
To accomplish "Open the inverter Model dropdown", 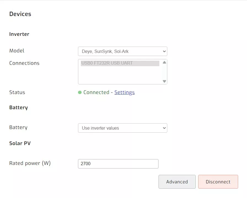I will [122, 51].
